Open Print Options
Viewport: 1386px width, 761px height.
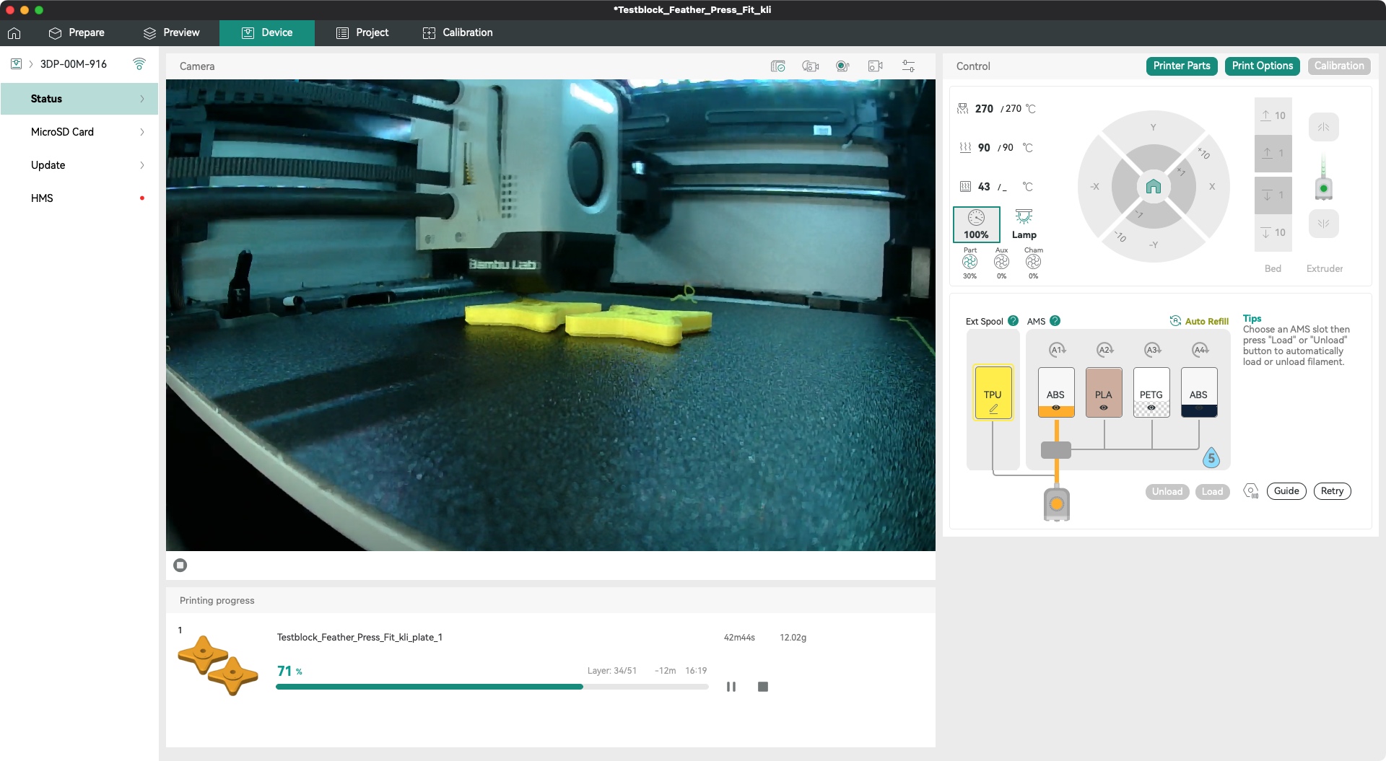(1263, 66)
